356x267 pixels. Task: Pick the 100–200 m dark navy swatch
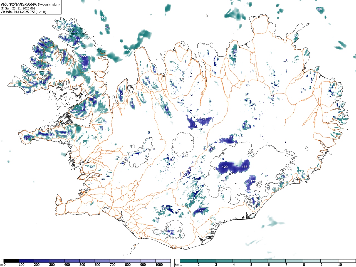(26, 261)
